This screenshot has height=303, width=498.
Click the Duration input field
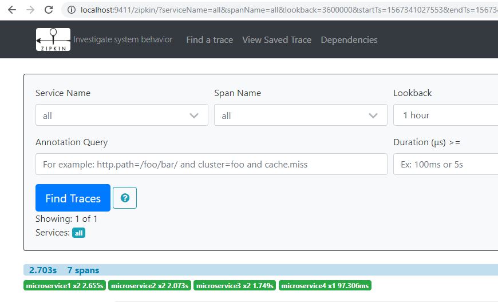pyautogui.click(x=445, y=164)
